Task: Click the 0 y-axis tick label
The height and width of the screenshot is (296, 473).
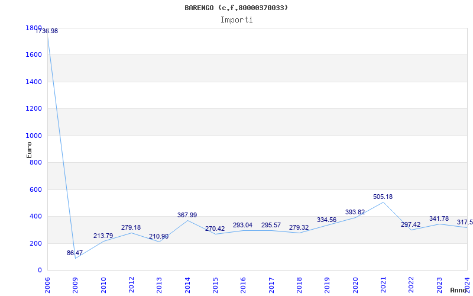Action: pyautogui.click(x=40, y=270)
